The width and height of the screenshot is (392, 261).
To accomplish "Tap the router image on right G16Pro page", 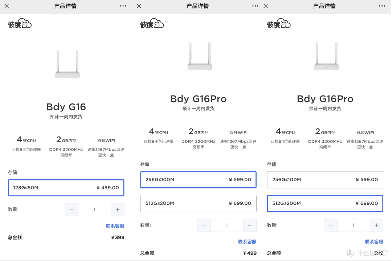I will click(326, 56).
